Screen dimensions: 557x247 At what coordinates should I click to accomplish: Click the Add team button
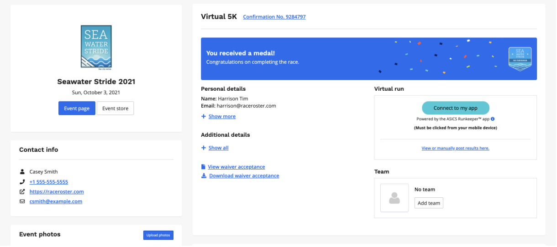pos(429,203)
